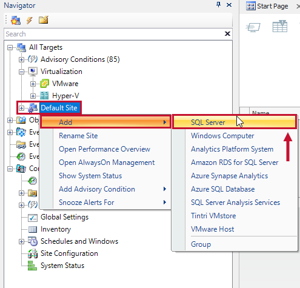Click the lightning bolt toolbar icon
The width and height of the screenshot is (300, 288).
[30, 20]
